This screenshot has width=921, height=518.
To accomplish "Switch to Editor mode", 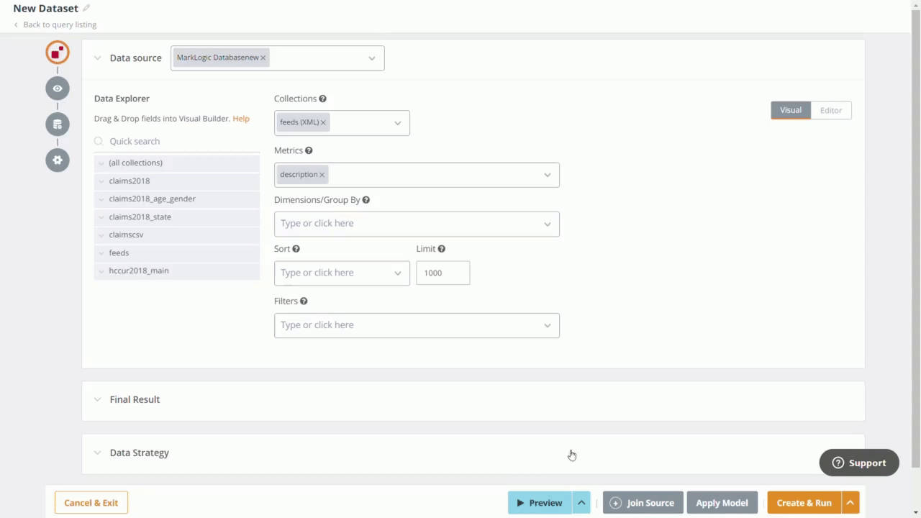I will pyautogui.click(x=830, y=110).
